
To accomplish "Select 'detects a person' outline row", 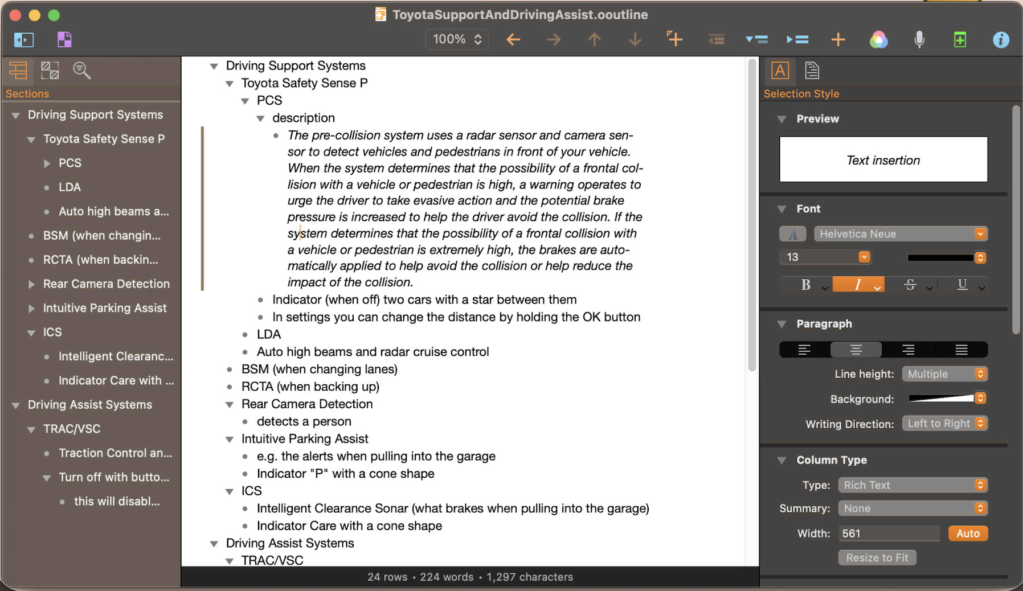I will click(304, 421).
